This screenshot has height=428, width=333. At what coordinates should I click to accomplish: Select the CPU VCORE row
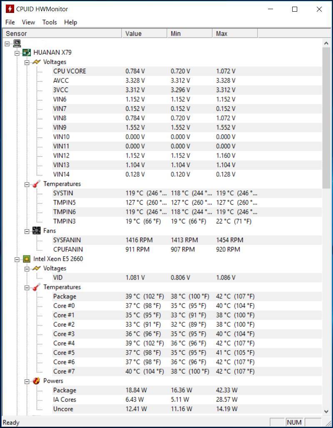click(x=70, y=71)
